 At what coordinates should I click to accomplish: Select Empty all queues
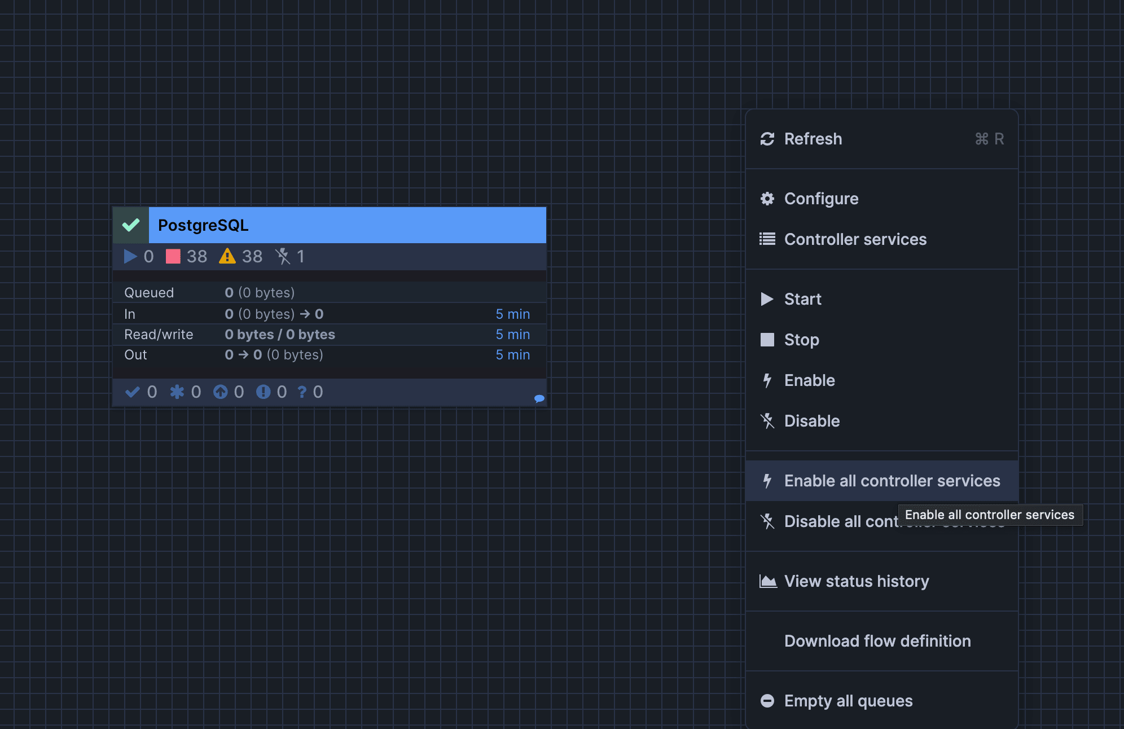tap(882, 701)
